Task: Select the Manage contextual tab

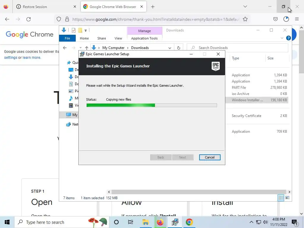Action: (145, 31)
